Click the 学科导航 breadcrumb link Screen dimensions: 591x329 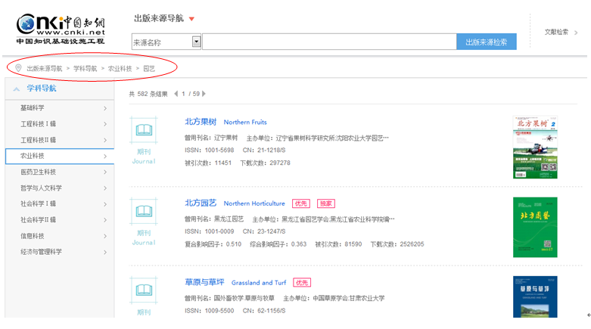(x=85, y=68)
